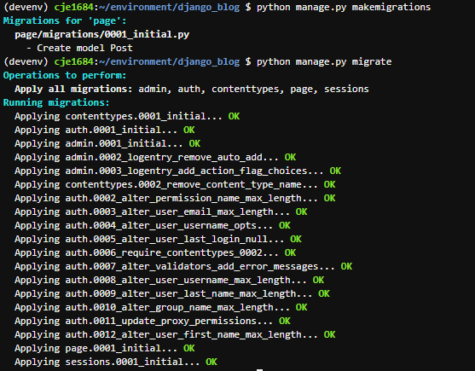Click the 'auth.0009_alter_user_last_name_max_length' line
Viewport: 475px width, 371px height.
pos(172,293)
